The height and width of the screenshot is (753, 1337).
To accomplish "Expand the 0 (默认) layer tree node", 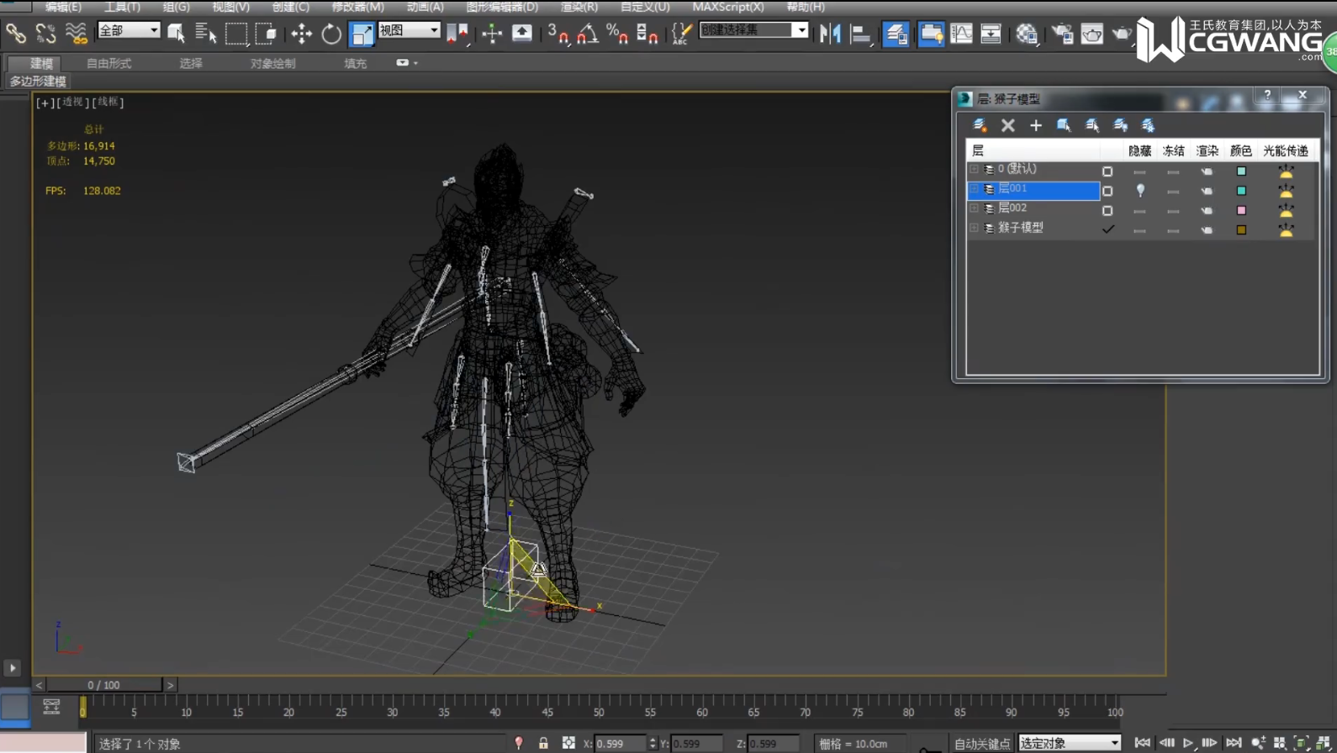I will point(974,169).
